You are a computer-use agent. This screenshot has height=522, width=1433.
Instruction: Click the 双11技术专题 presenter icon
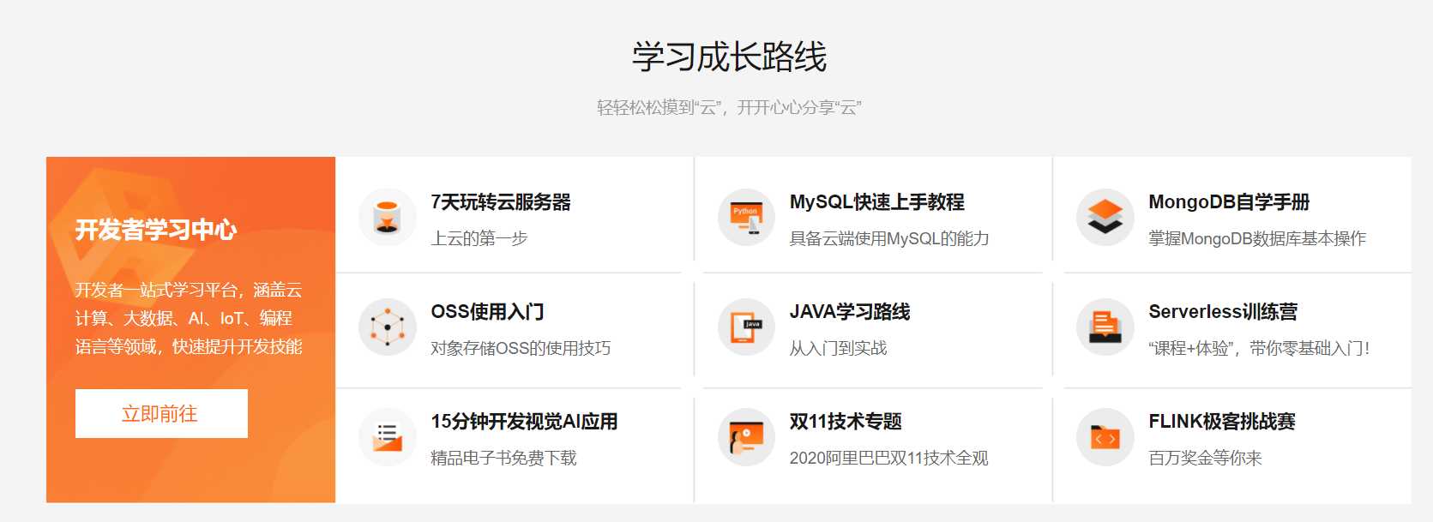(x=746, y=437)
